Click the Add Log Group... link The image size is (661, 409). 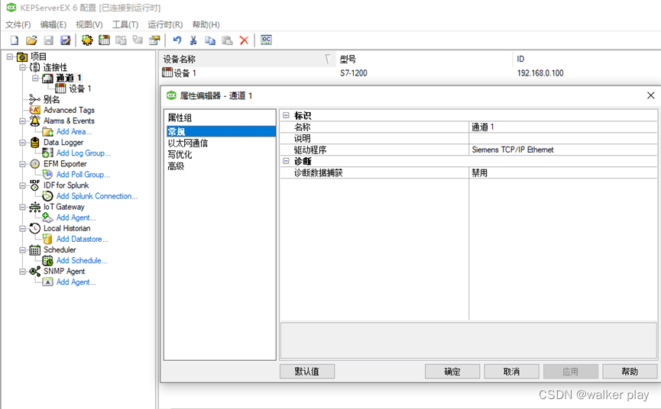pyautogui.click(x=83, y=153)
